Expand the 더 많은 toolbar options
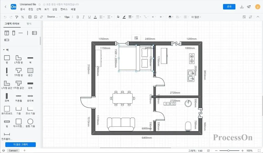Viewport: 263px width, 153px height. (196, 17)
